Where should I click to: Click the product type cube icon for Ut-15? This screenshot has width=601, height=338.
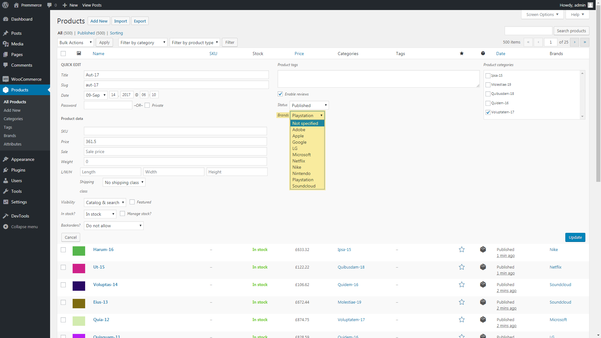(483, 267)
